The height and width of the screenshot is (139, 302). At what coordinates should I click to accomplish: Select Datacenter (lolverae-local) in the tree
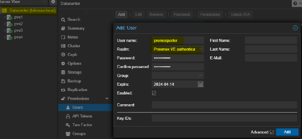coord(32,11)
